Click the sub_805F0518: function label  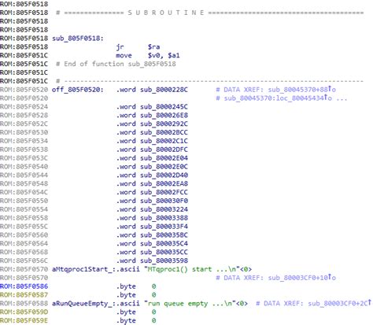[x=78, y=39]
